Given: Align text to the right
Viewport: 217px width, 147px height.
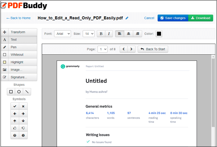Looking at the screenshot, I should click(x=137, y=34).
